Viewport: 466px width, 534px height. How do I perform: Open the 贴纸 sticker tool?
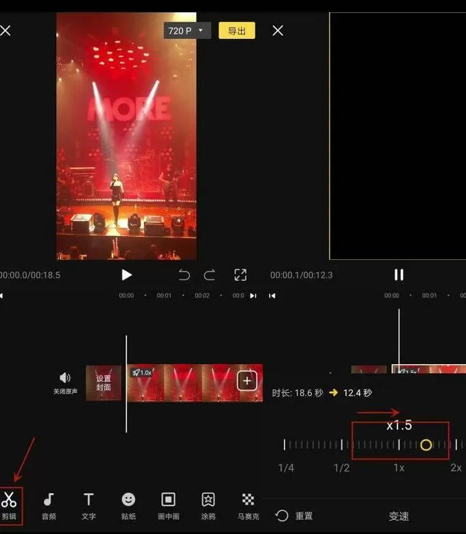pyautogui.click(x=128, y=506)
